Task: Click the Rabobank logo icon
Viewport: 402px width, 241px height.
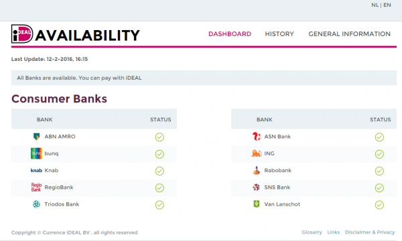Action: [x=257, y=170]
